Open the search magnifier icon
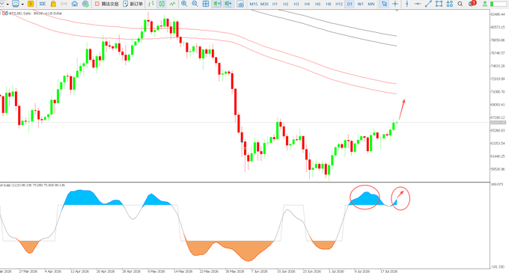This screenshot has height=273, width=509. (460, 4)
